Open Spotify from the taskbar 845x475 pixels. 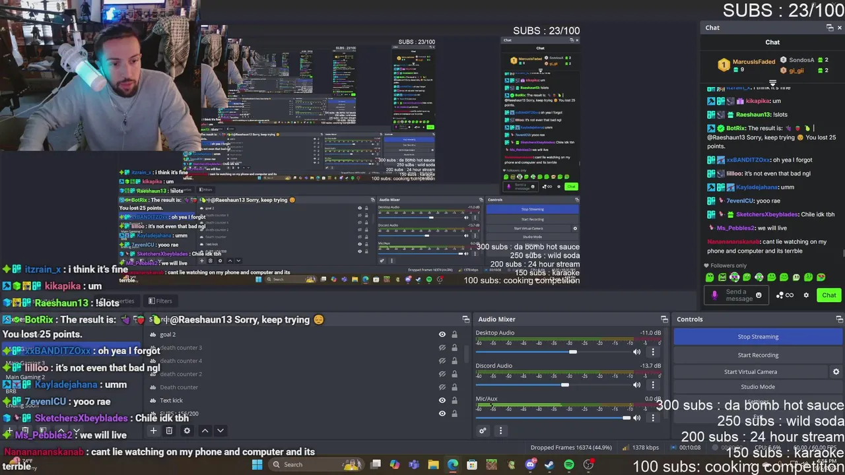pyautogui.click(x=568, y=464)
